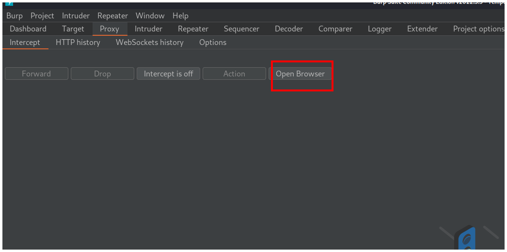Screen dimensions: 507x252
Task: Switch to WebSockets history sub-tab
Action: coord(150,43)
